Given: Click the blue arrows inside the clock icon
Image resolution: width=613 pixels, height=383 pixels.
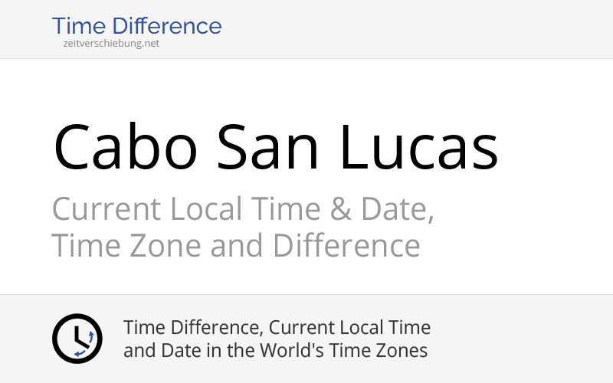Looking at the screenshot, I should (89, 339).
